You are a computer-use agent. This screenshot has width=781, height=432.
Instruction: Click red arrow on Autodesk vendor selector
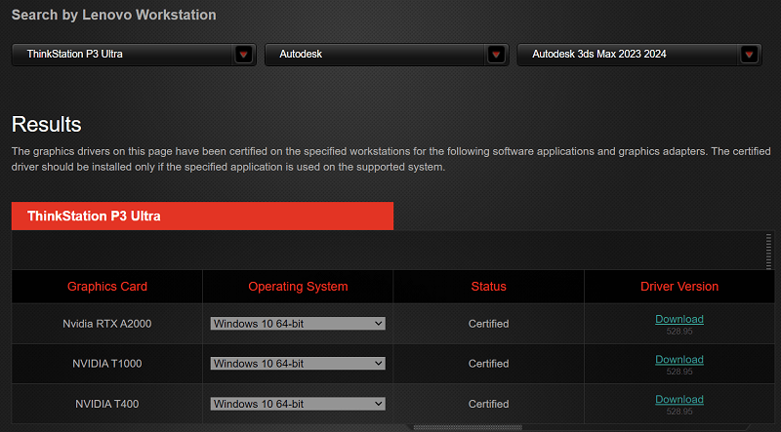pos(496,55)
